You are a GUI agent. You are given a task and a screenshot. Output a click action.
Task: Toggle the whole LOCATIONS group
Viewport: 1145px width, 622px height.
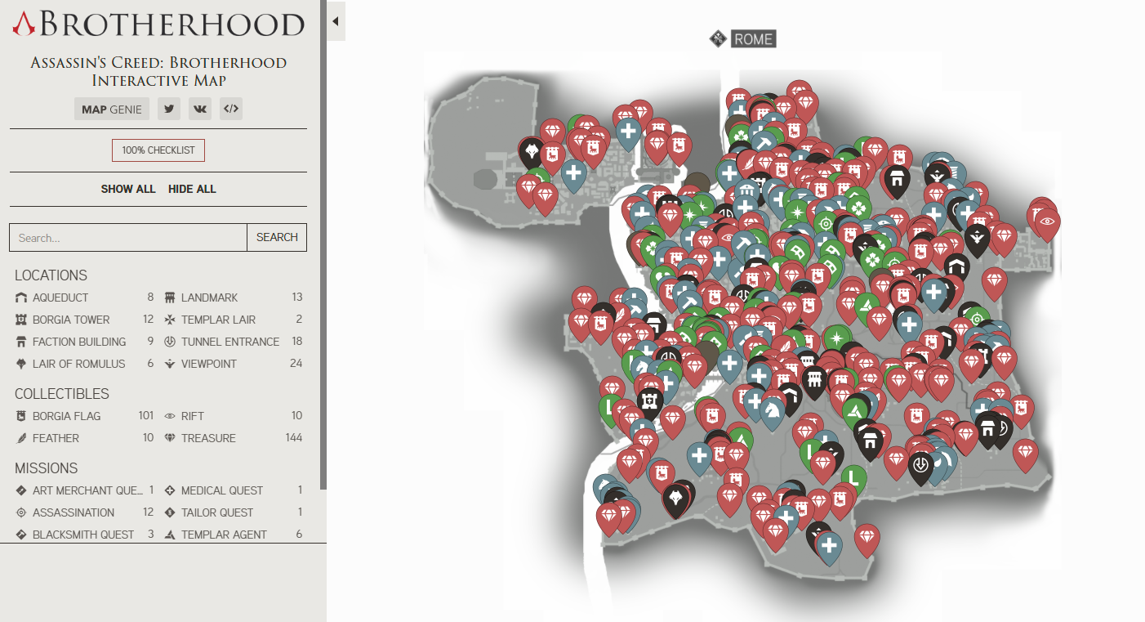click(x=51, y=275)
